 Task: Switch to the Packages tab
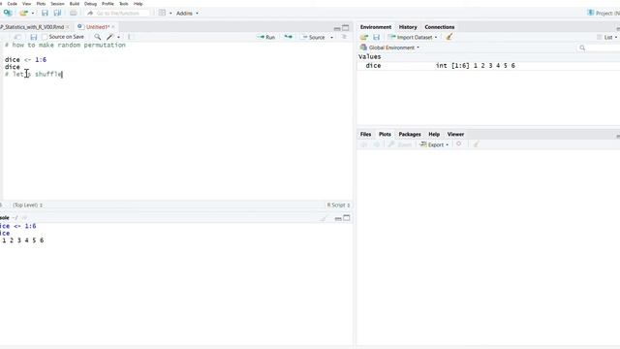tap(410, 134)
